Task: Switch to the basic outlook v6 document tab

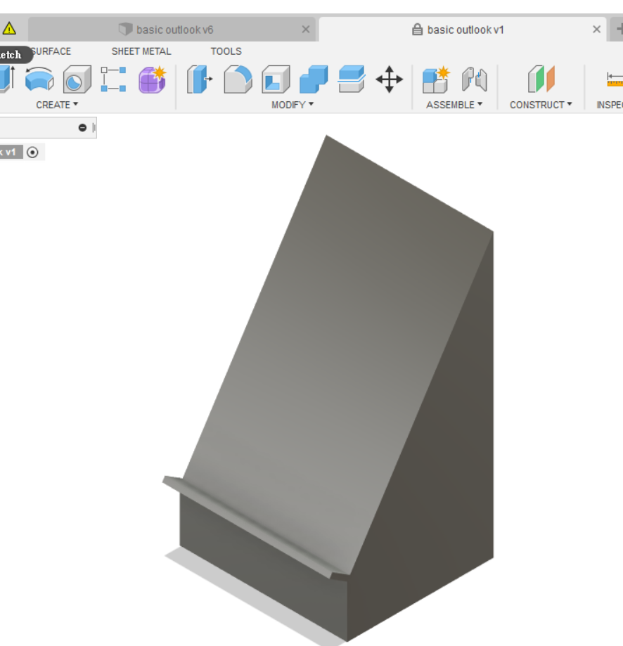Action: (x=172, y=30)
